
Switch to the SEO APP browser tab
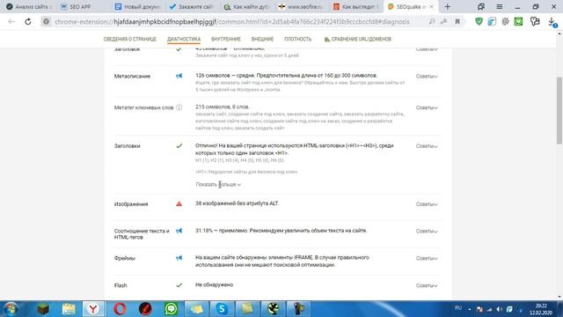point(84,6)
